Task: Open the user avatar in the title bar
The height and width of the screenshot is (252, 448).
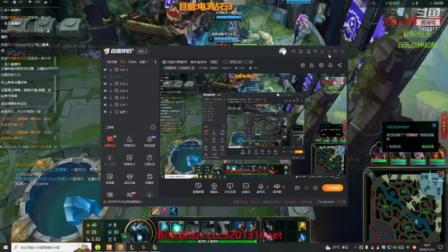Action: click(283, 52)
